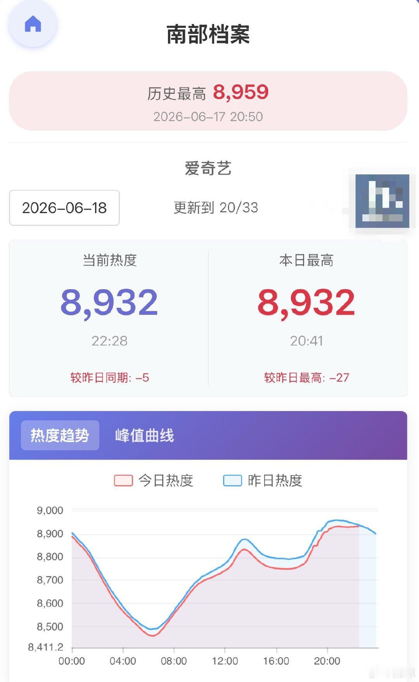Click the 20:41 time under daily high
Viewport: 419px width, 682px height.
coord(306,341)
